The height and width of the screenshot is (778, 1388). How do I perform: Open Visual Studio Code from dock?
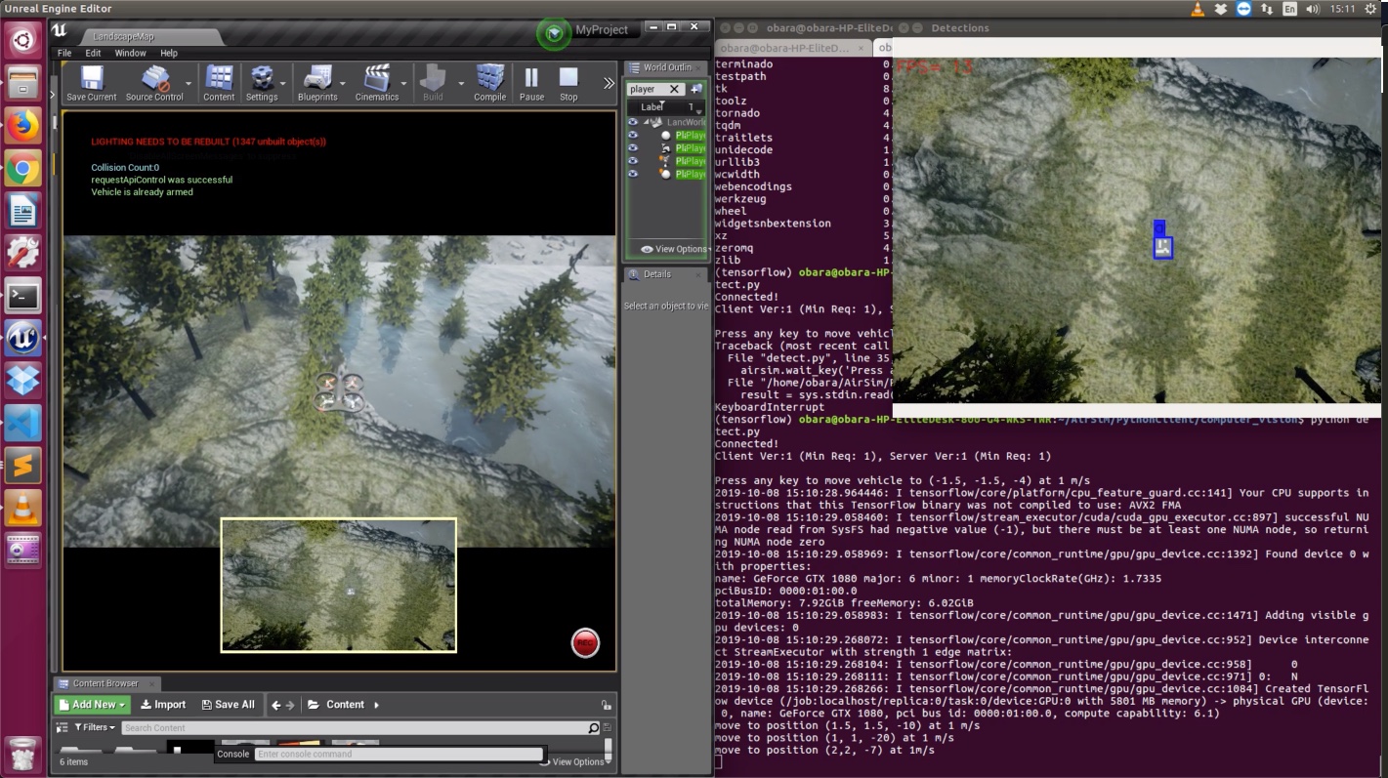tap(23, 422)
